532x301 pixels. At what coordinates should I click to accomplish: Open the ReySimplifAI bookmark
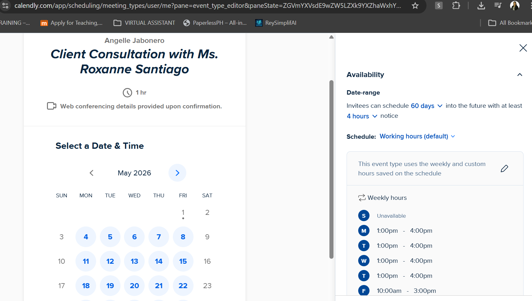276,23
